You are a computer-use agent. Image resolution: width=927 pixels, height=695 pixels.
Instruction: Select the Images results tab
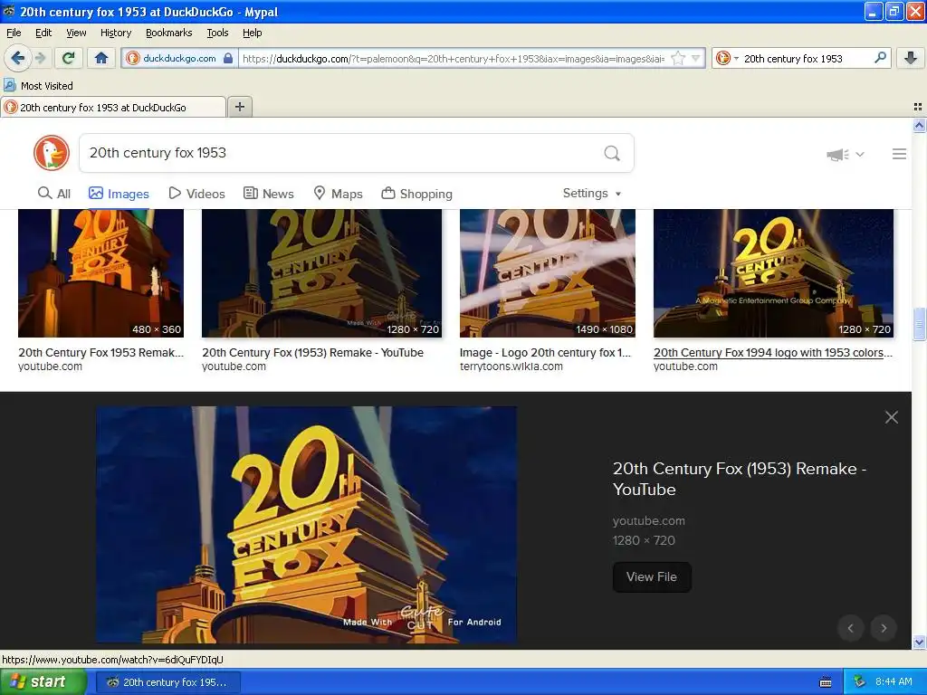(x=119, y=194)
